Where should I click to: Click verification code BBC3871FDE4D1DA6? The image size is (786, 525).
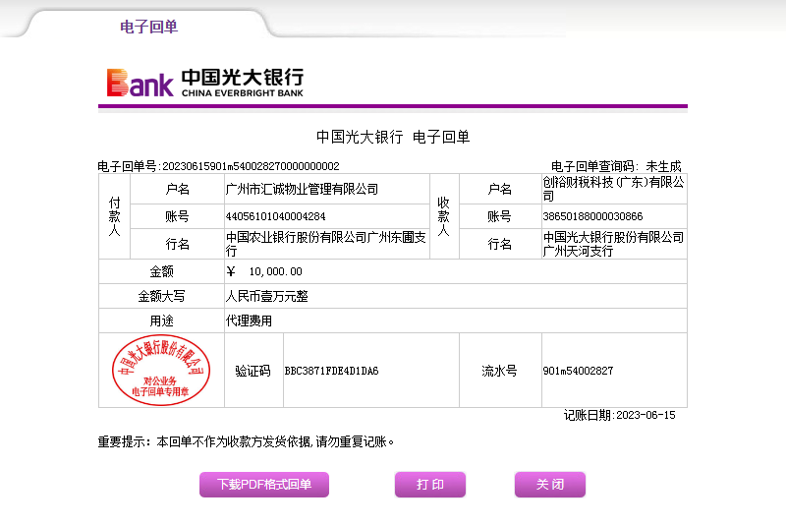tap(331, 371)
